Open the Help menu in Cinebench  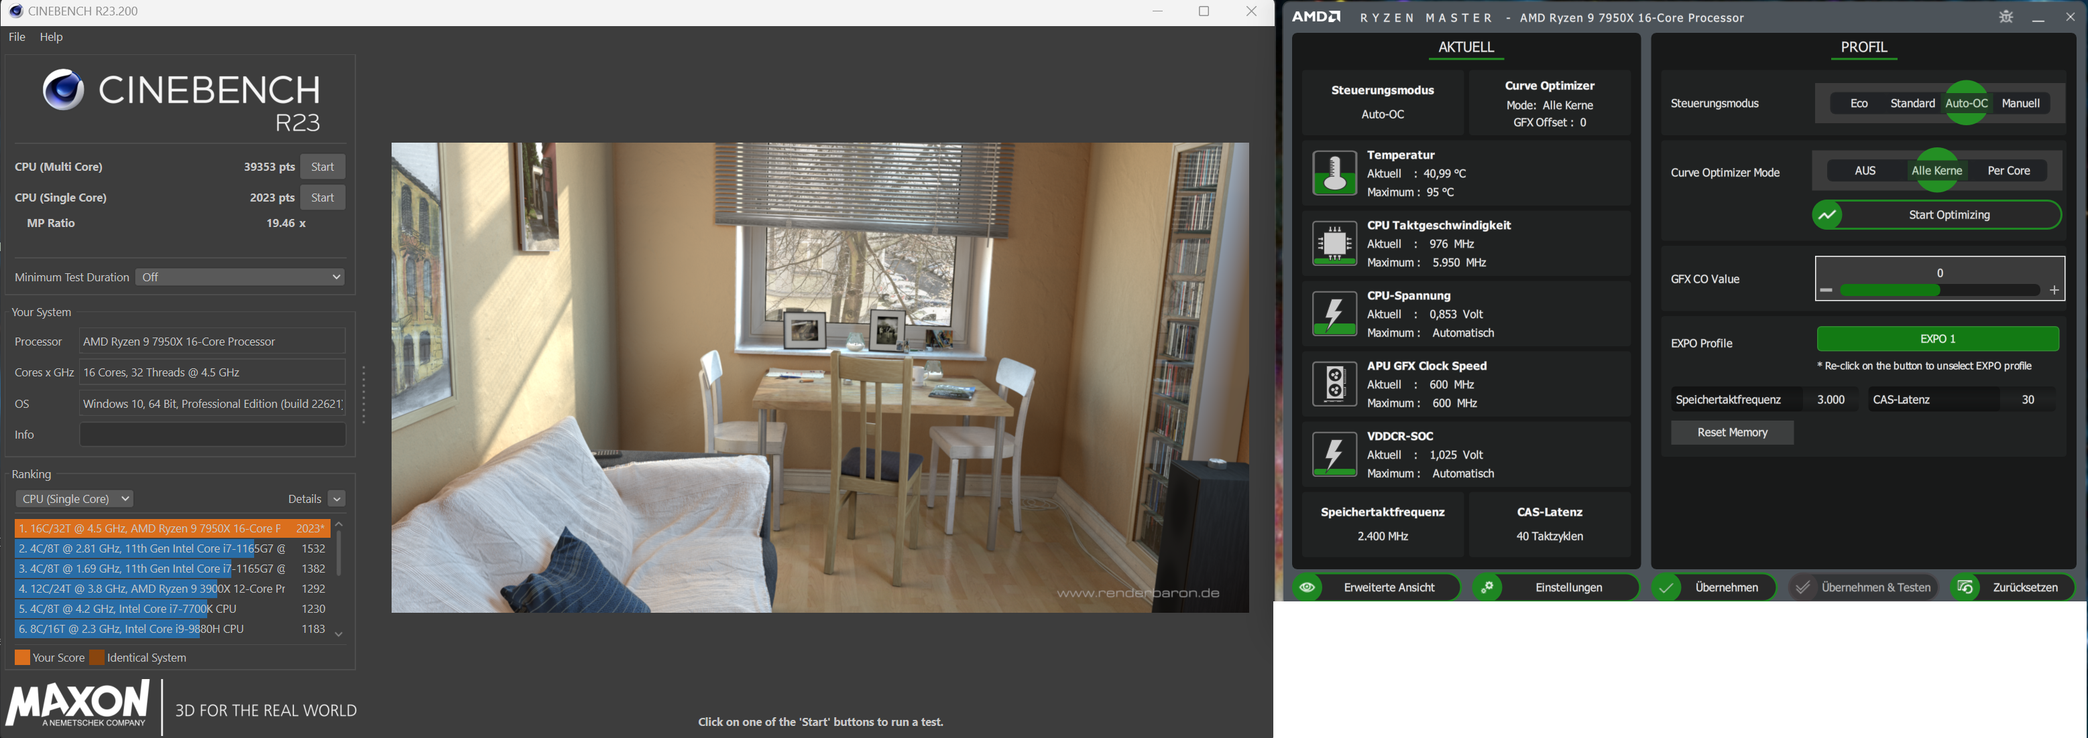point(51,38)
